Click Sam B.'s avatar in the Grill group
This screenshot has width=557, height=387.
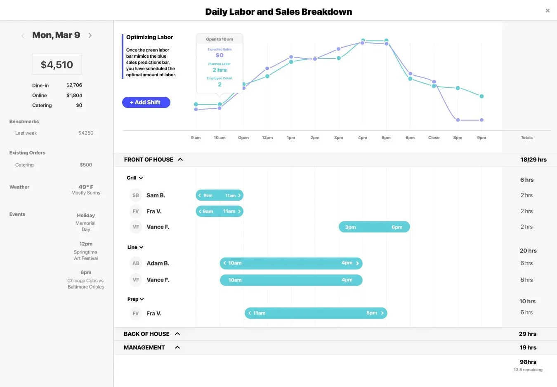(x=135, y=195)
